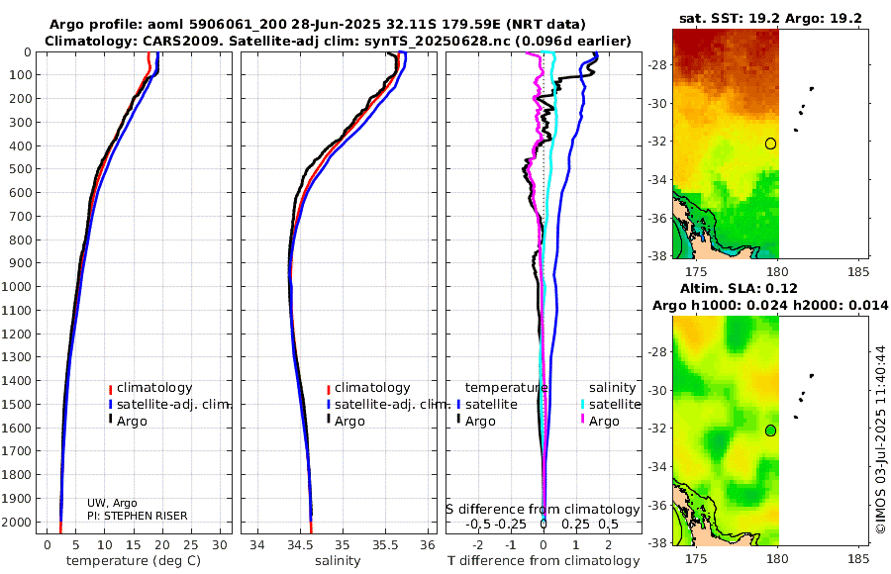Viewport: 891px width, 574px height.
Task: Click magenta salinity Argo legend marker
Action: 582,420
